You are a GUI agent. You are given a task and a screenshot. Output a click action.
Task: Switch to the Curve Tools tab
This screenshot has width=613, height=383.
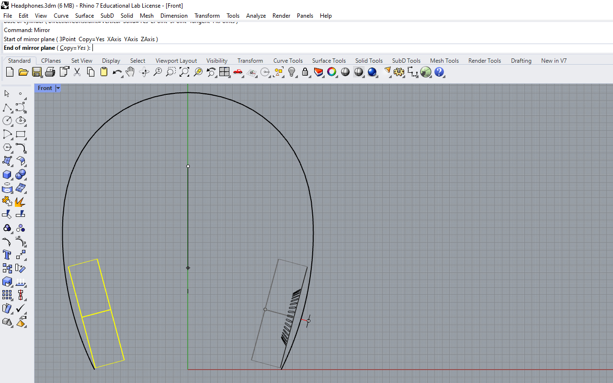(288, 61)
